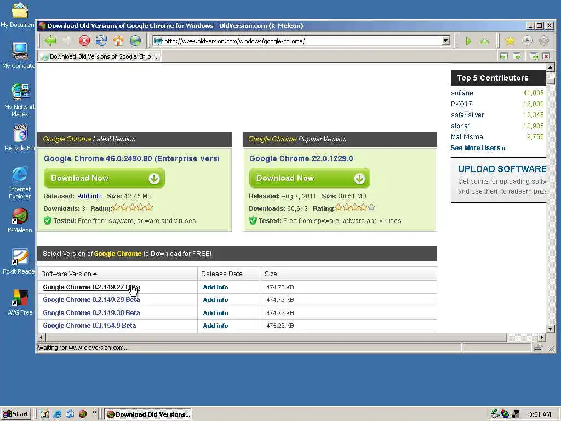Open Google Chrome 22.0.1229.0 title link

click(301, 158)
